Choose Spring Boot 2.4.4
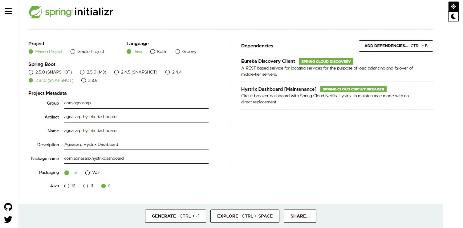 pyautogui.click(x=174, y=72)
